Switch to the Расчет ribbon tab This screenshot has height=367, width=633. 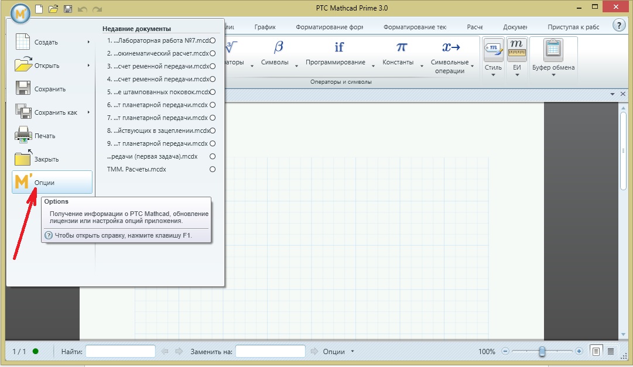(x=475, y=27)
